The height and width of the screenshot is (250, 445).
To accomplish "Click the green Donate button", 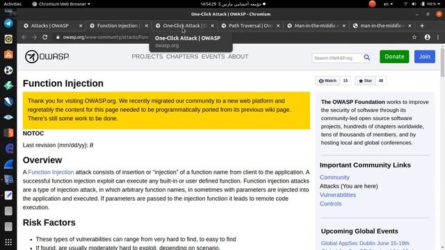I will [394, 56].
